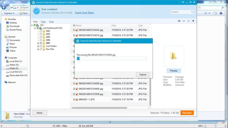Cancel the file recovery dialog
Screen dimensions: 228x128
143,74
